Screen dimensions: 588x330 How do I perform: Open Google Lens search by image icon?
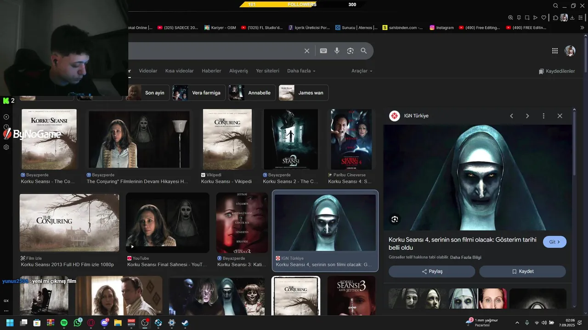(350, 51)
